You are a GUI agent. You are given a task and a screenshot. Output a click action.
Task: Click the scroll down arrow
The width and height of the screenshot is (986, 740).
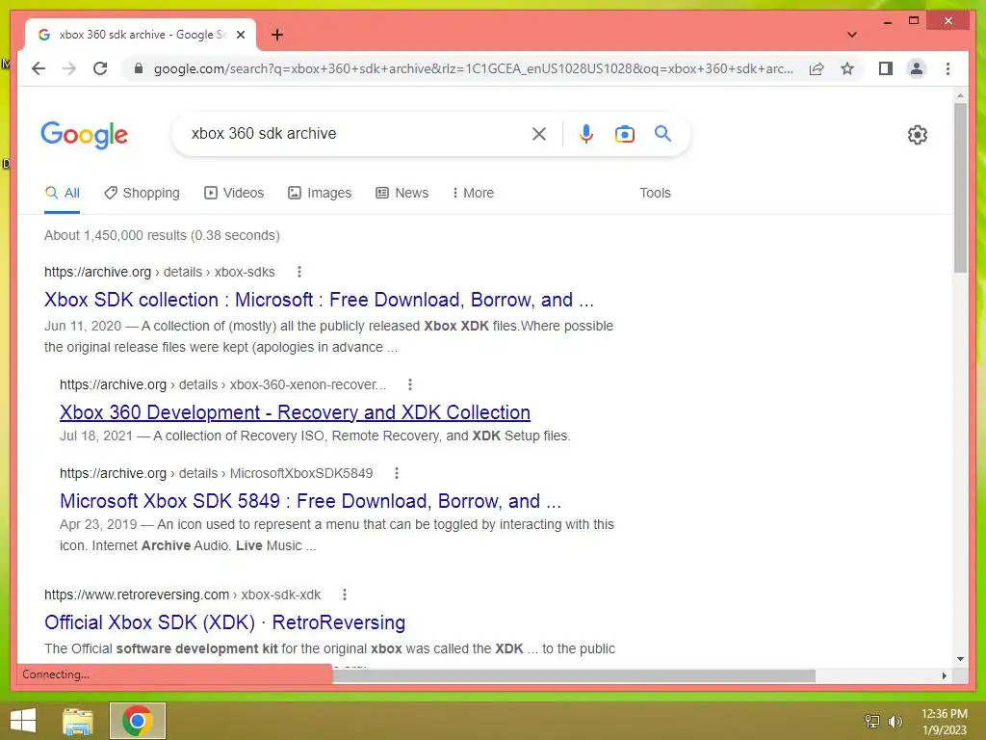(x=960, y=659)
